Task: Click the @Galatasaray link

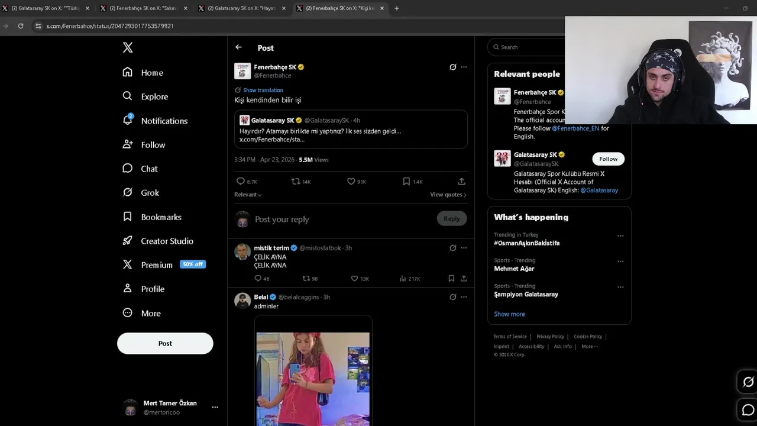Action: pos(599,191)
